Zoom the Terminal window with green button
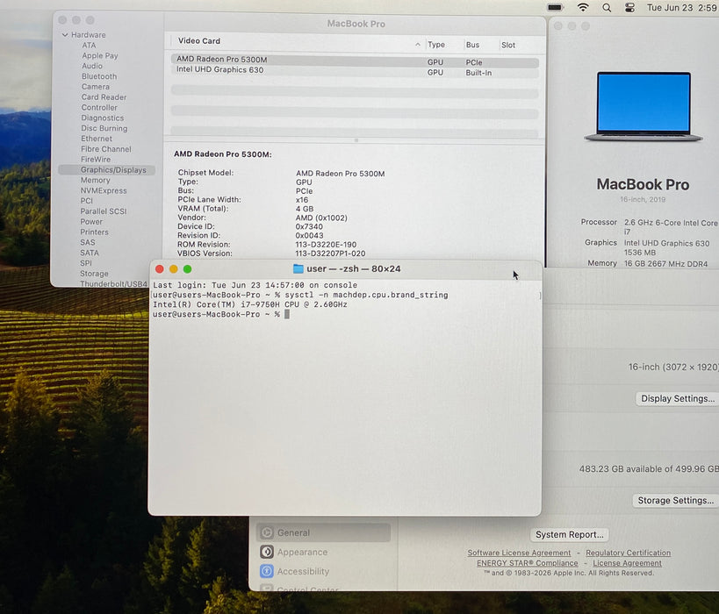Screen dimensions: 719x614 (188, 269)
